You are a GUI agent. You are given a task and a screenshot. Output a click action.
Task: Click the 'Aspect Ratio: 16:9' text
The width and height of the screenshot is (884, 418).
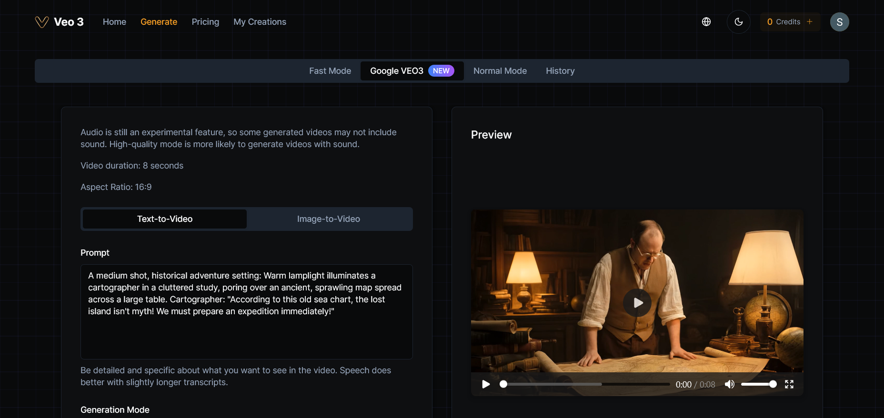[116, 187]
